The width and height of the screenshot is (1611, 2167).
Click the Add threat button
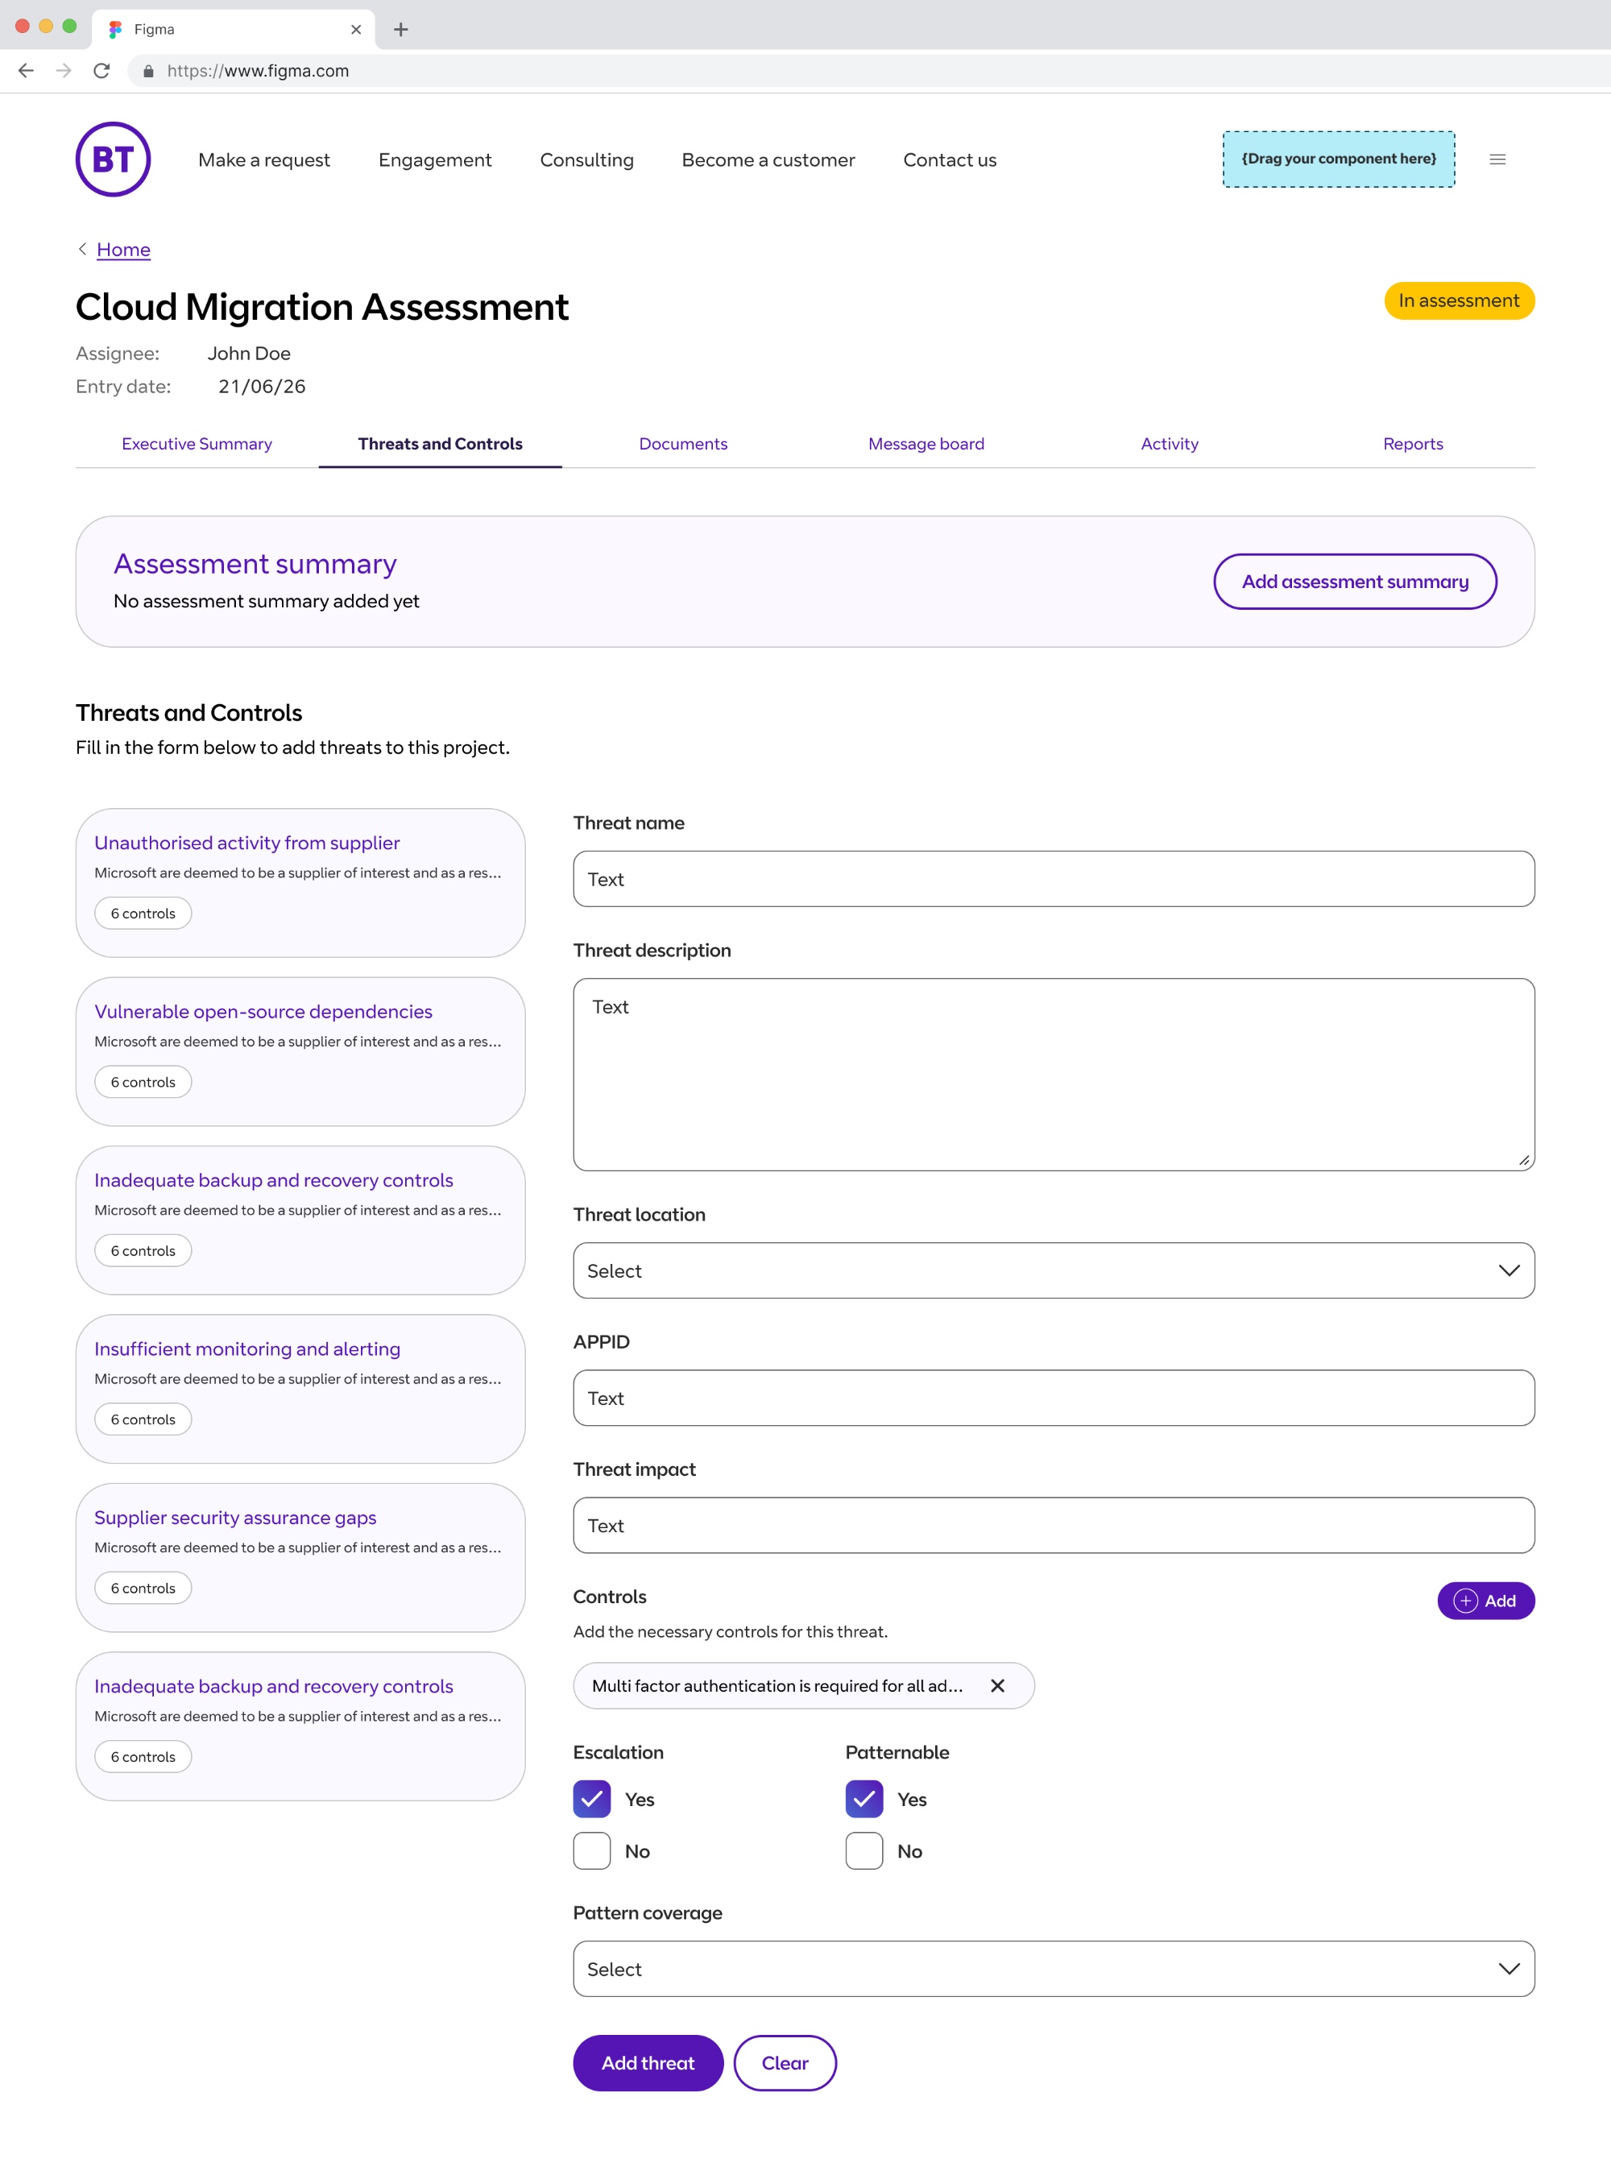point(648,2062)
